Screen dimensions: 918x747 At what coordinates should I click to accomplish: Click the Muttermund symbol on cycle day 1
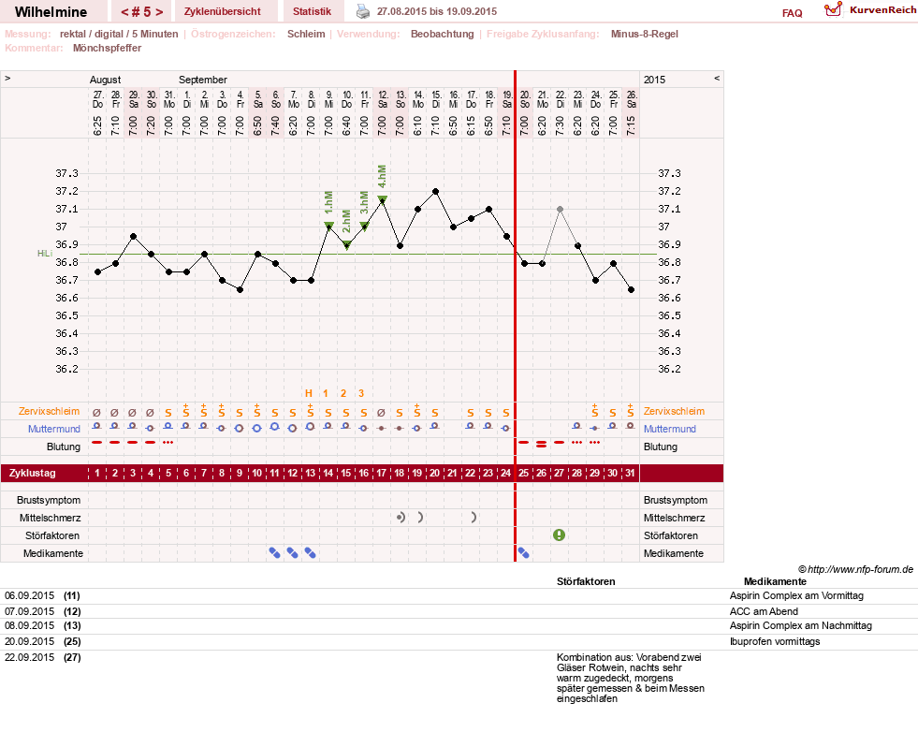(x=97, y=427)
